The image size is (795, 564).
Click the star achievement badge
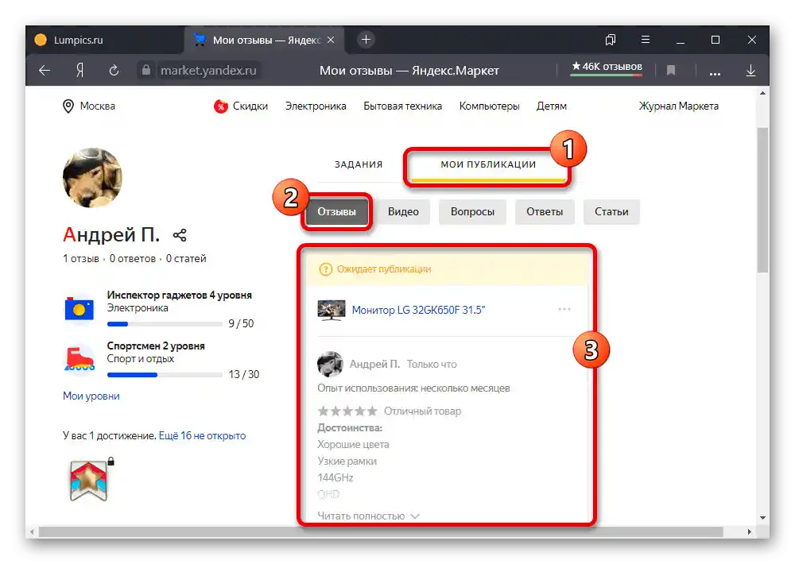(89, 481)
